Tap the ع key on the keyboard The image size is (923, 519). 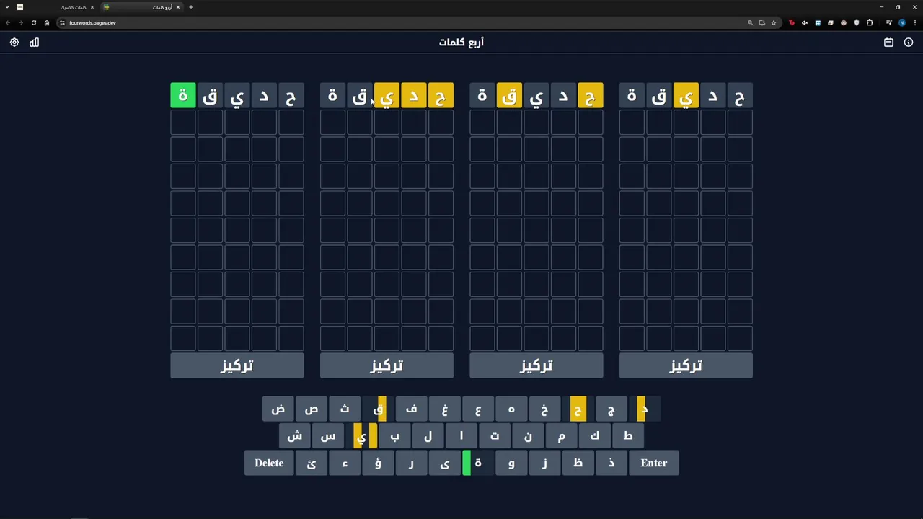[x=478, y=409]
